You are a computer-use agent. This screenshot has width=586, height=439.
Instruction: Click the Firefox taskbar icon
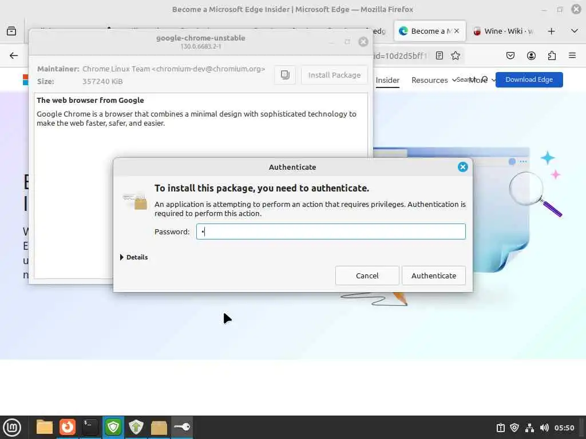tap(68, 427)
